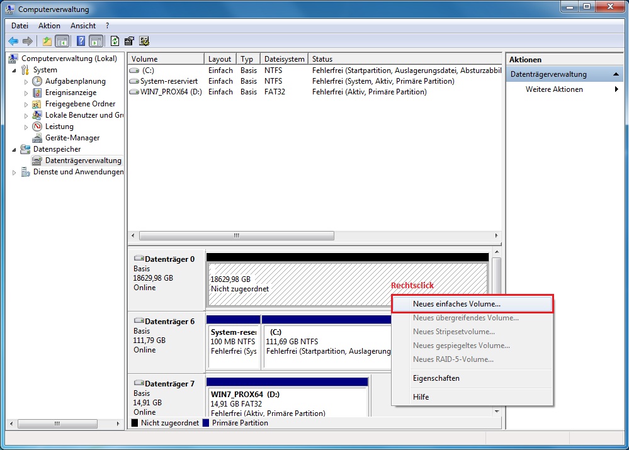Expand the Ereignisanzeige node

[26, 93]
